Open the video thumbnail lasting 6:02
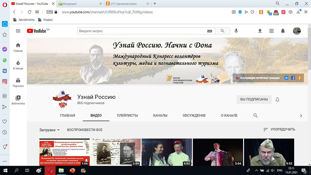 point(167,152)
